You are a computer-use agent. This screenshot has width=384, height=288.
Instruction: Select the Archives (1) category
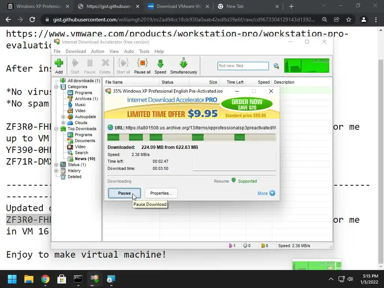[86, 99]
